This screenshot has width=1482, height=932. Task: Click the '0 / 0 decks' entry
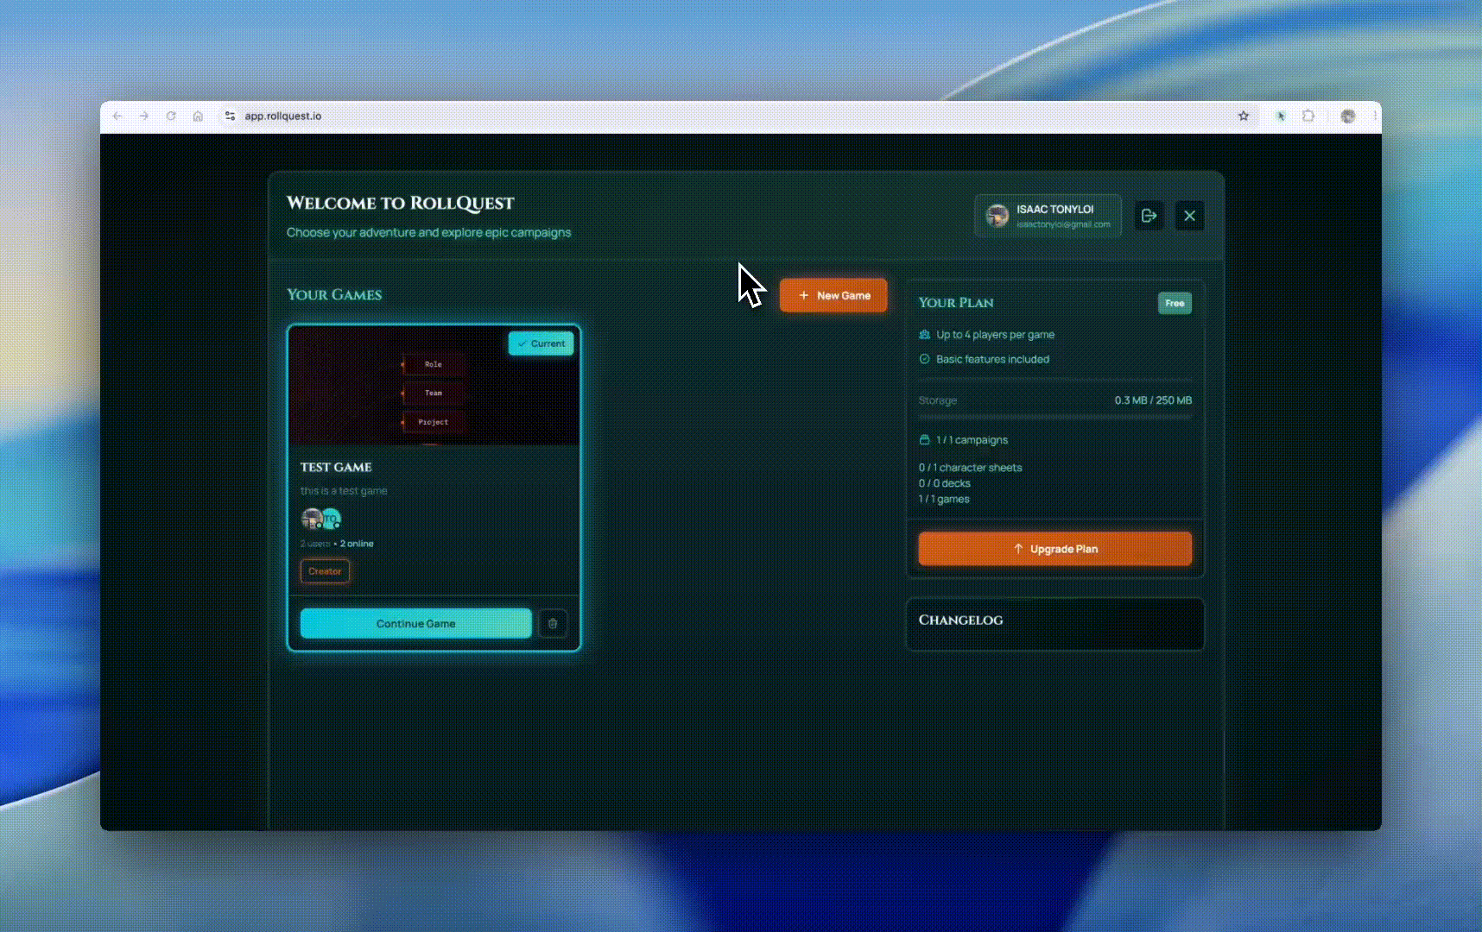click(x=944, y=483)
